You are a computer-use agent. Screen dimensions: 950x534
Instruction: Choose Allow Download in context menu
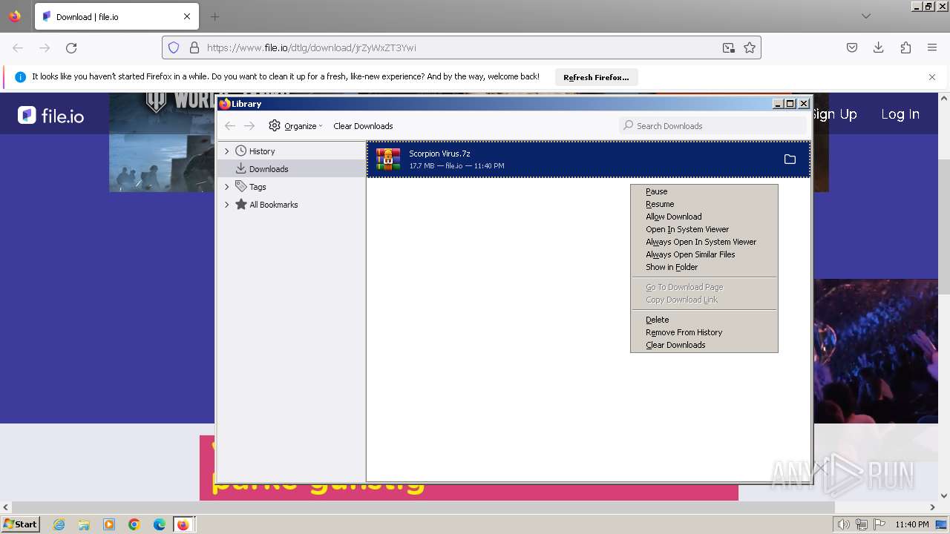pos(704,217)
